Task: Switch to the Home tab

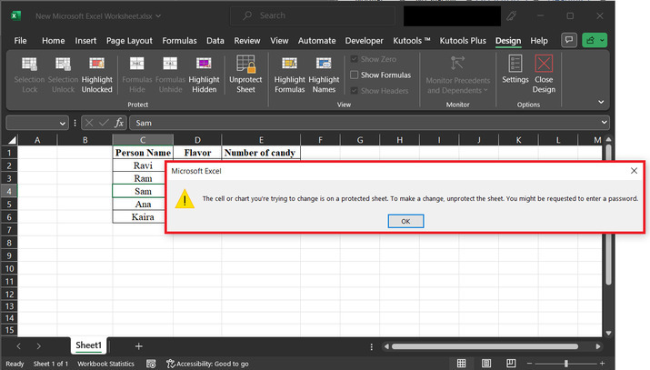Action: coord(53,41)
